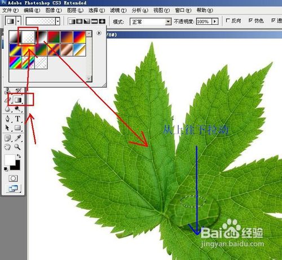
Task: Choose Angle gradient style
Action: coord(87,21)
